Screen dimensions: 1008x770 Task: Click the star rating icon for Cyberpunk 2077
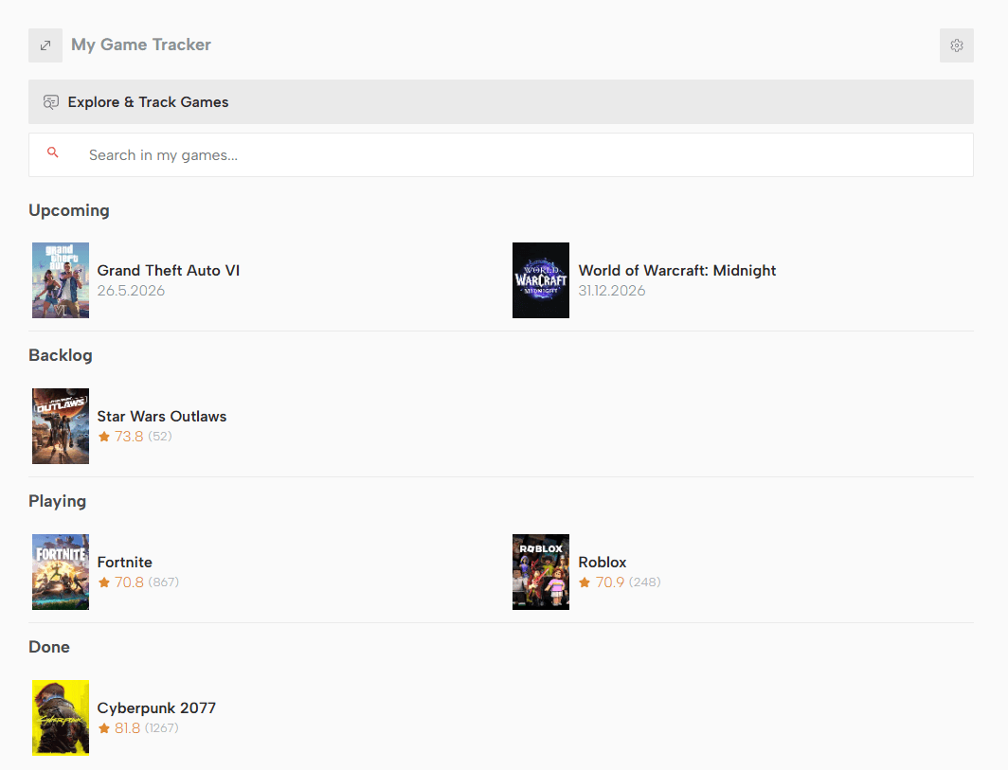[x=104, y=728]
